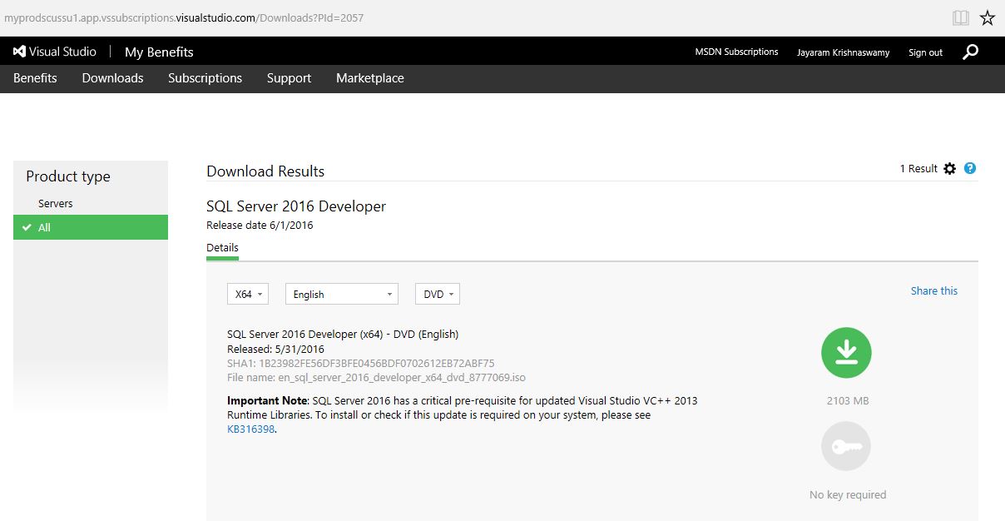Click the search magnifier icon in header
Viewport: 1005px width, 521px height.
tap(970, 52)
